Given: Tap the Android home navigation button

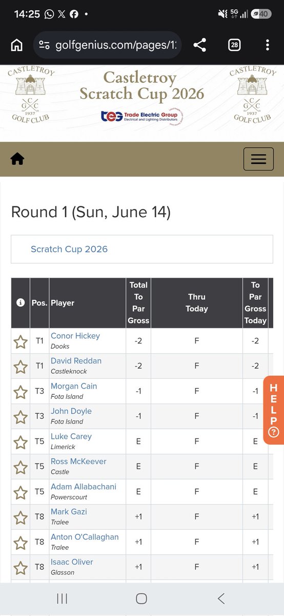Looking at the screenshot, I should tap(141, 598).
